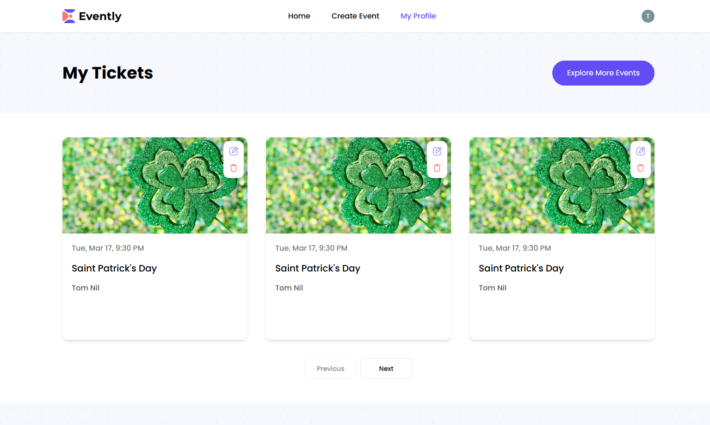Click the second card's Saint Patrick's Day title
The image size is (710, 425).
click(318, 268)
